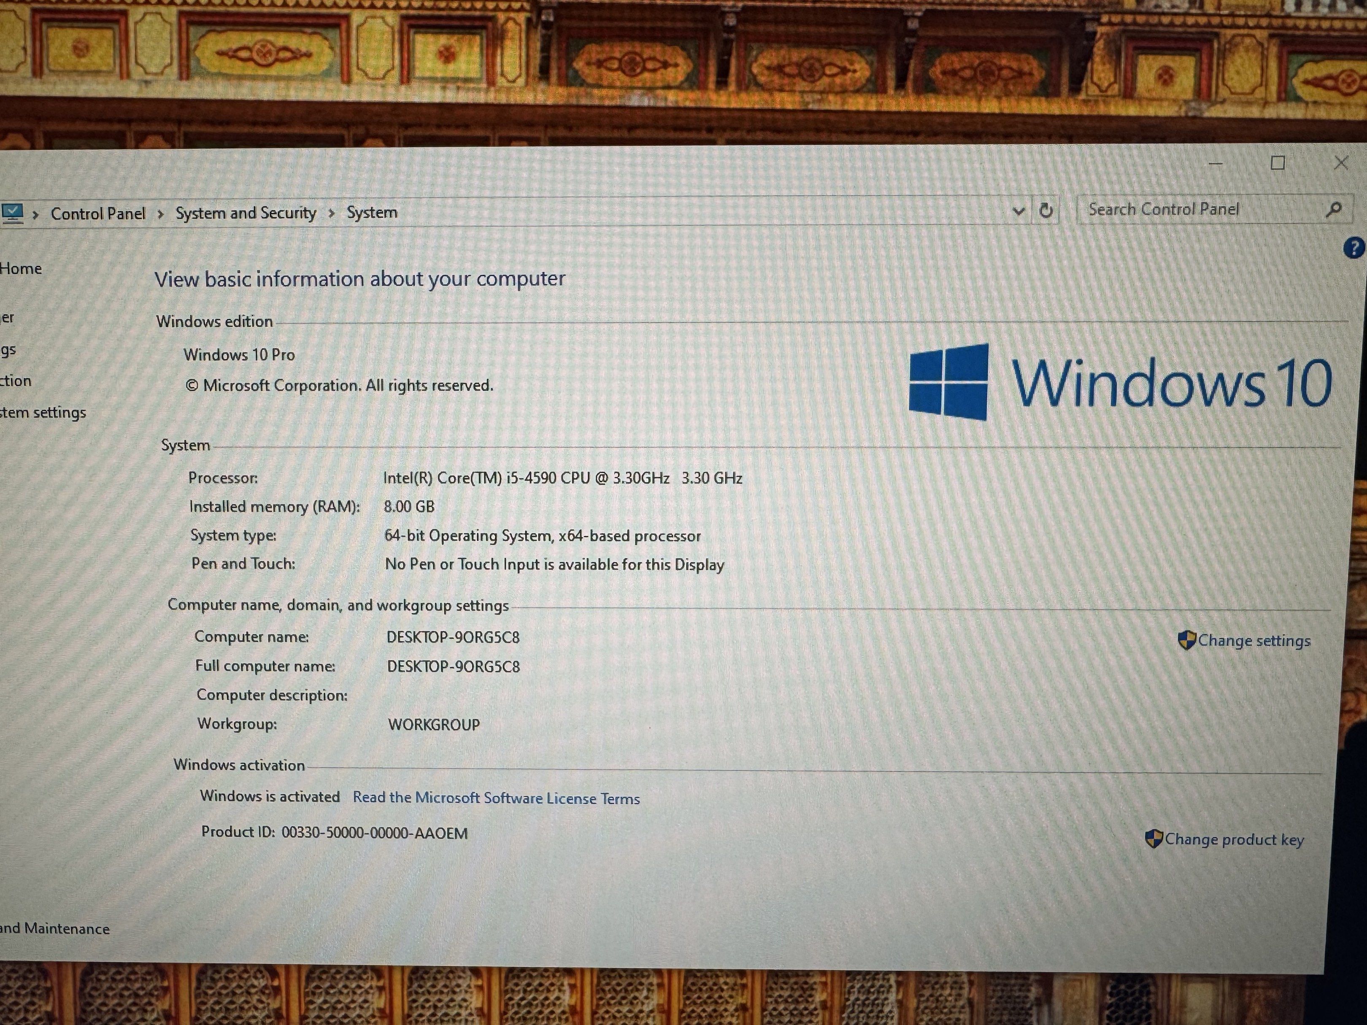Expand the chevron after Control Panel
The height and width of the screenshot is (1025, 1367).
pyautogui.click(x=161, y=214)
